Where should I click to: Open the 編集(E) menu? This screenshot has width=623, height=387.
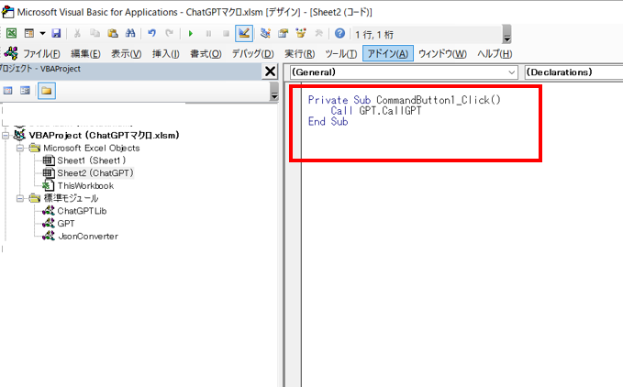(x=85, y=53)
